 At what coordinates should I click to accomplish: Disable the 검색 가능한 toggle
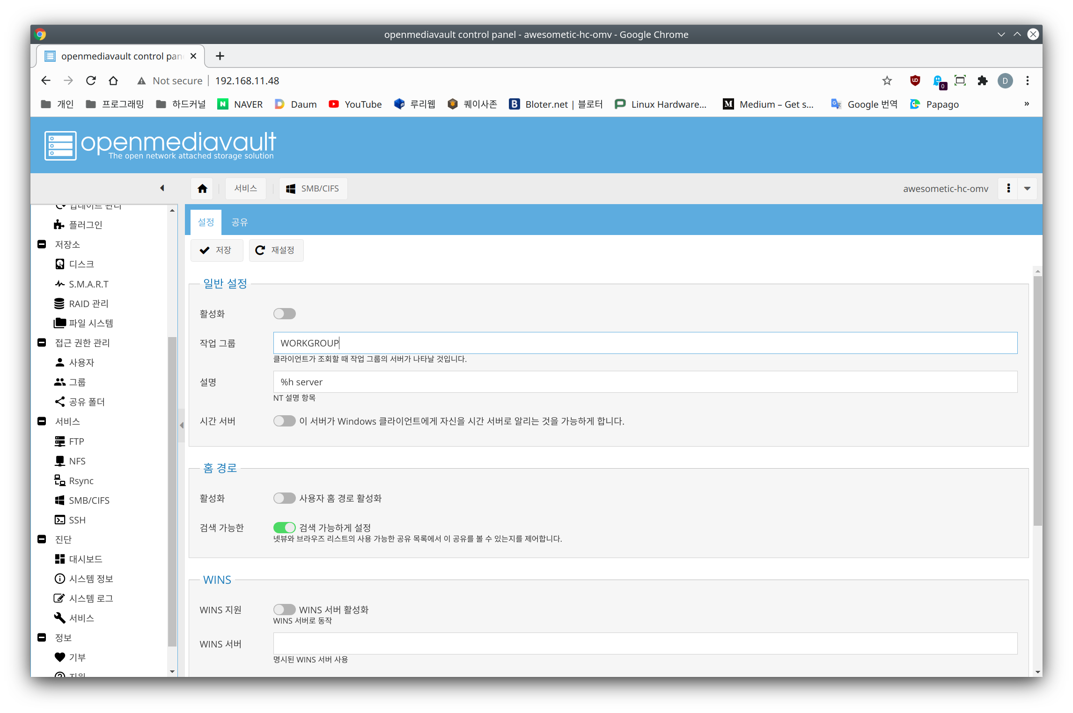284,528
